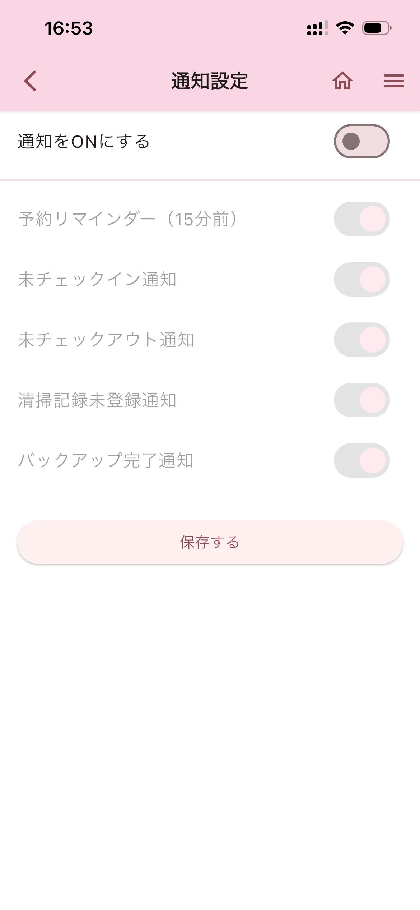Tap the 通知をONにする label
Screen dimensions: 420x910
tap(84, 141)
